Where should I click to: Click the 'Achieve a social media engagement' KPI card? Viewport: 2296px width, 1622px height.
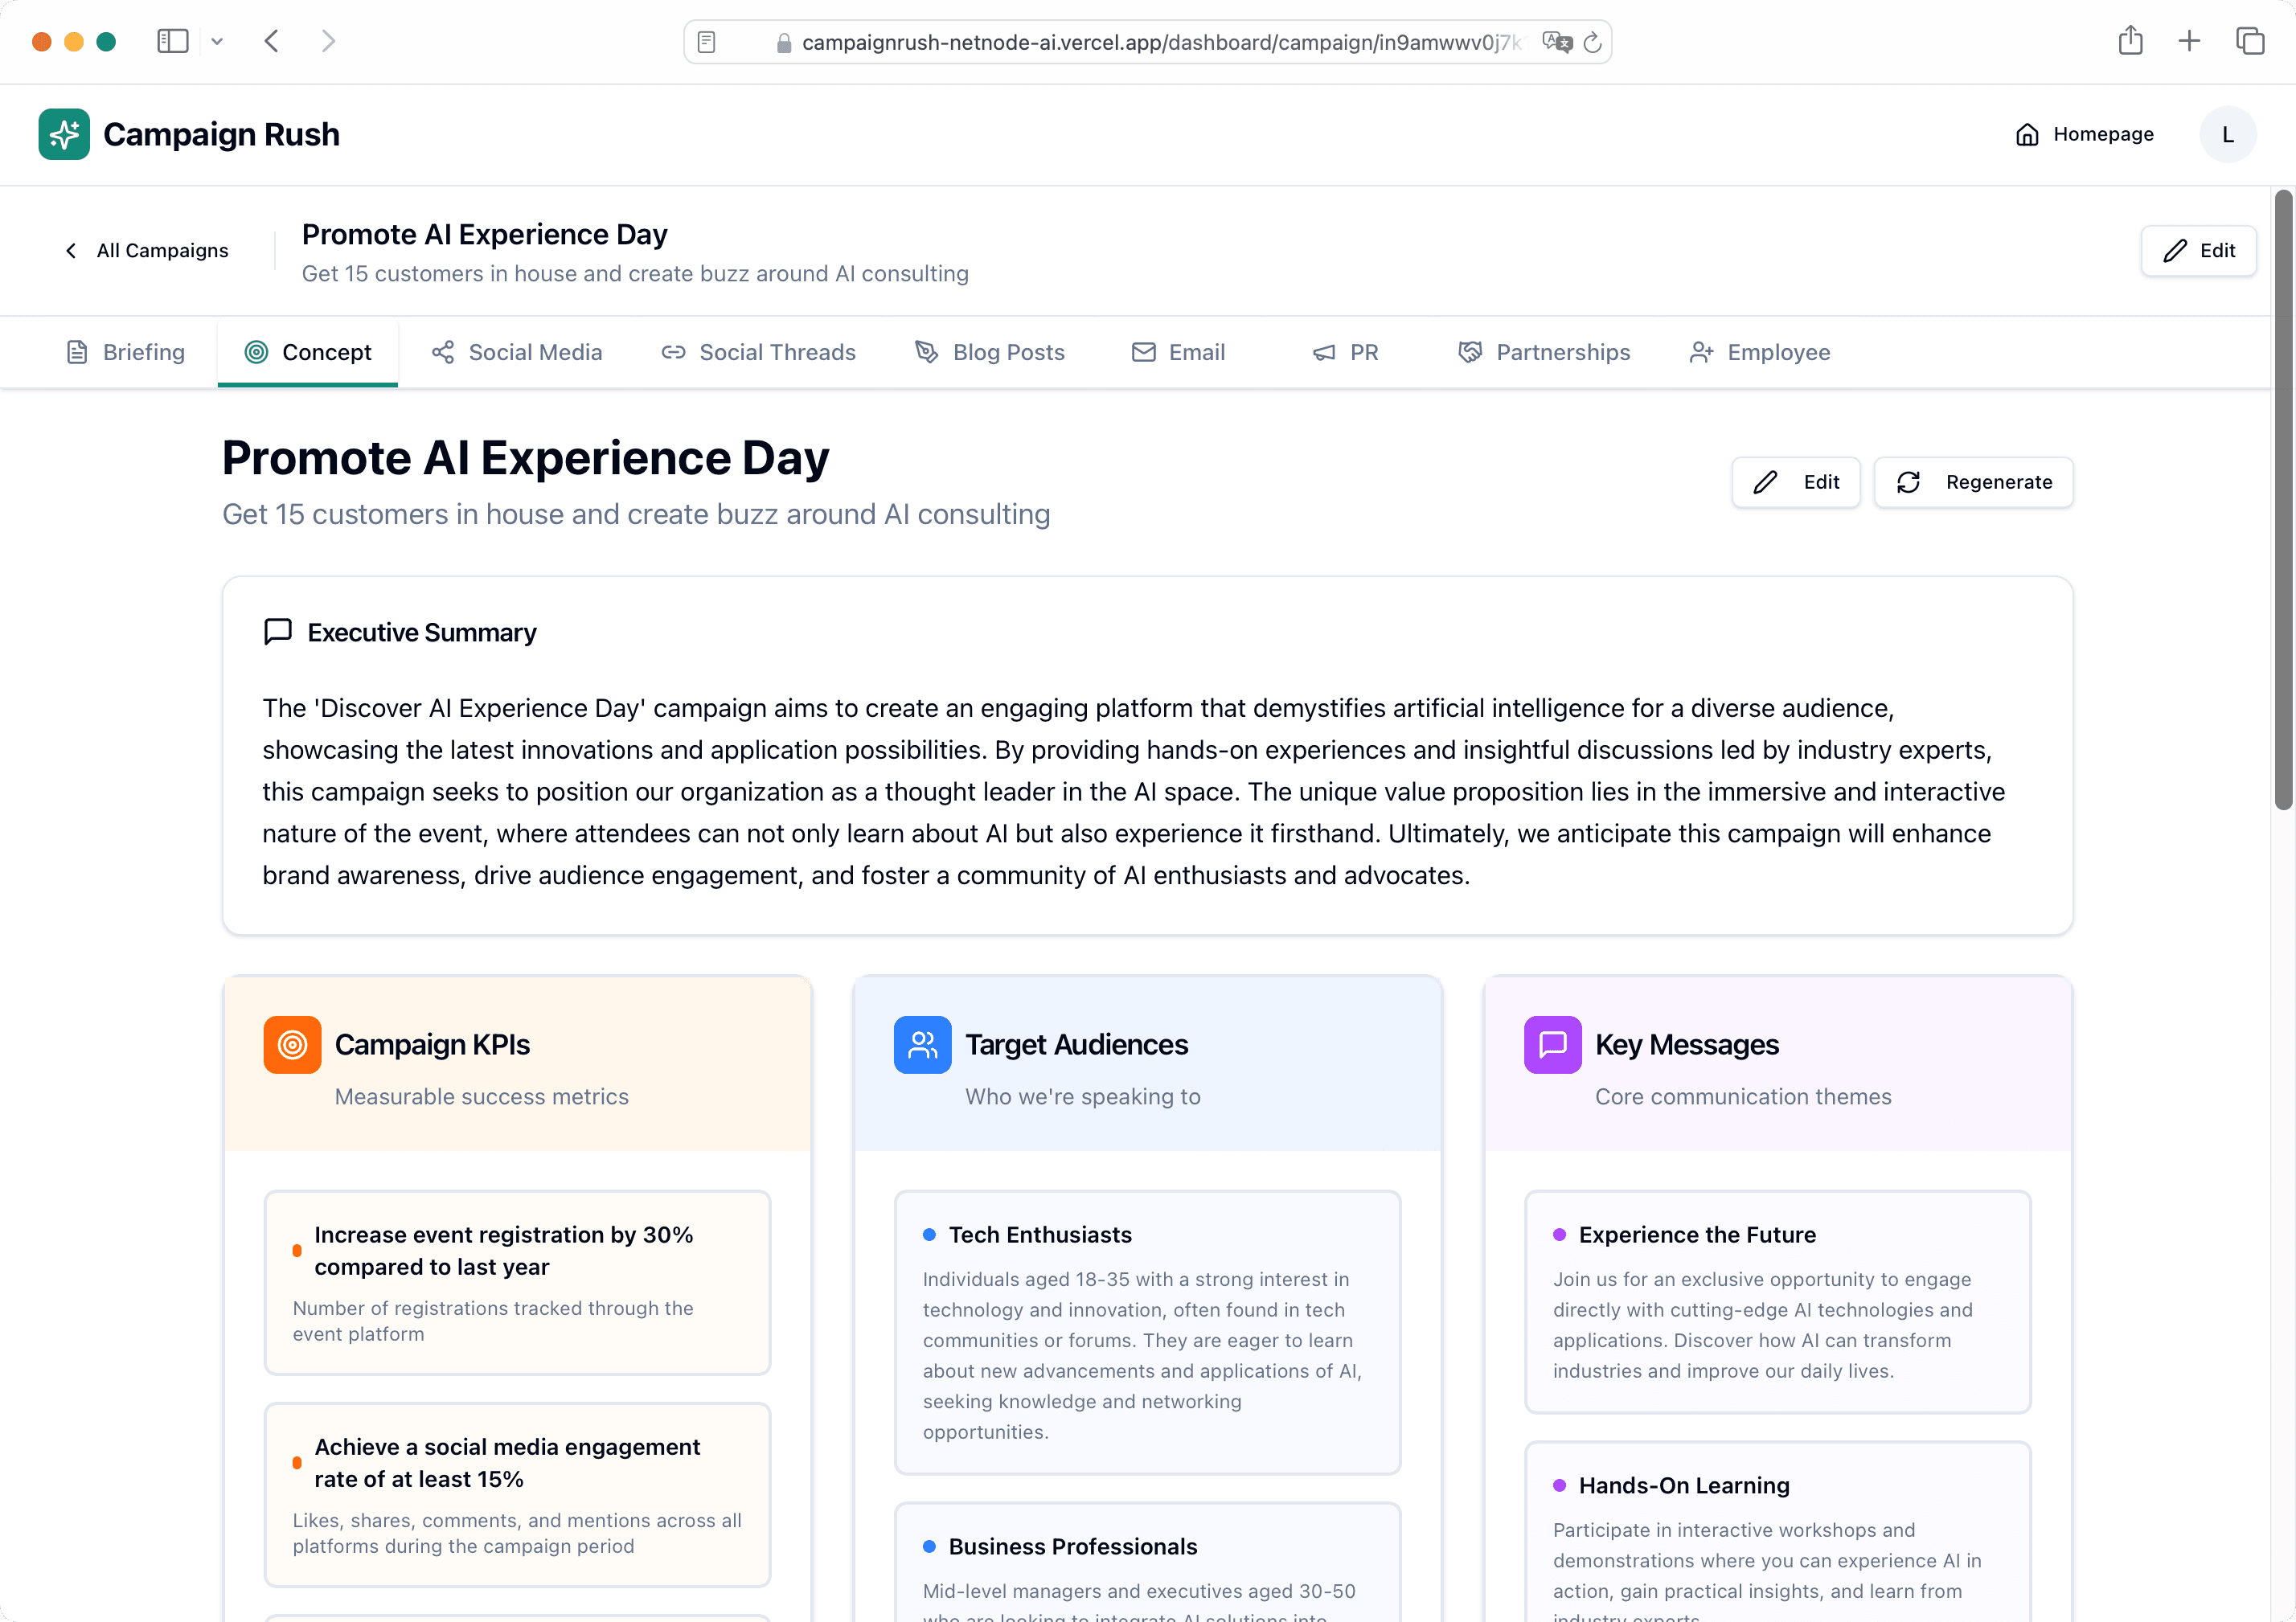tap(517, 1494)
